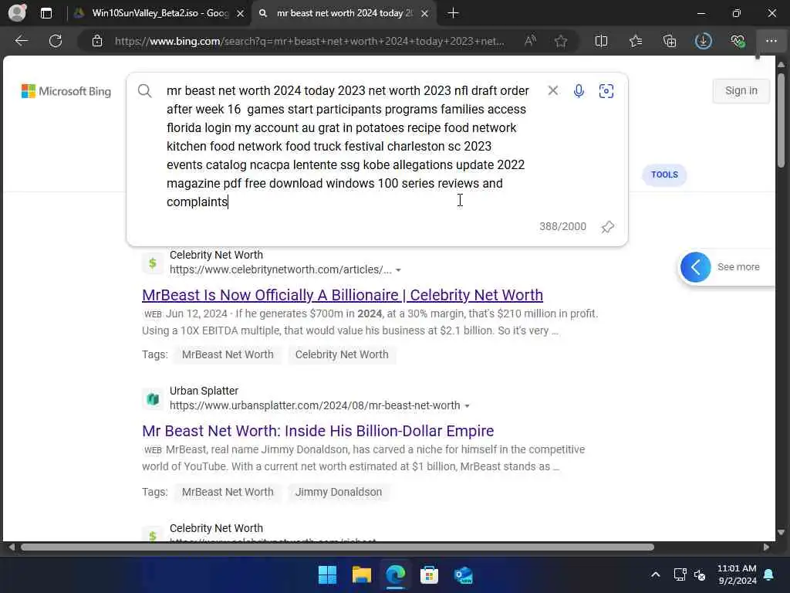Click scroll down arrow of vertical scrollbar
The image size is (790, 593).
pyautogui.click(x=781, y=533)
